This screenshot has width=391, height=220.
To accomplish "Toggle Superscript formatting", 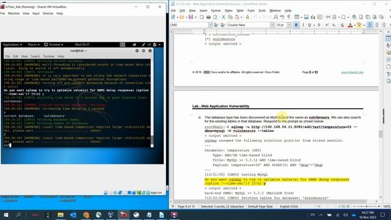I will pos(327,25).
